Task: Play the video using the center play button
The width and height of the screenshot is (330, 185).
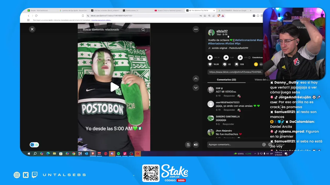Action: coord(114,87)
